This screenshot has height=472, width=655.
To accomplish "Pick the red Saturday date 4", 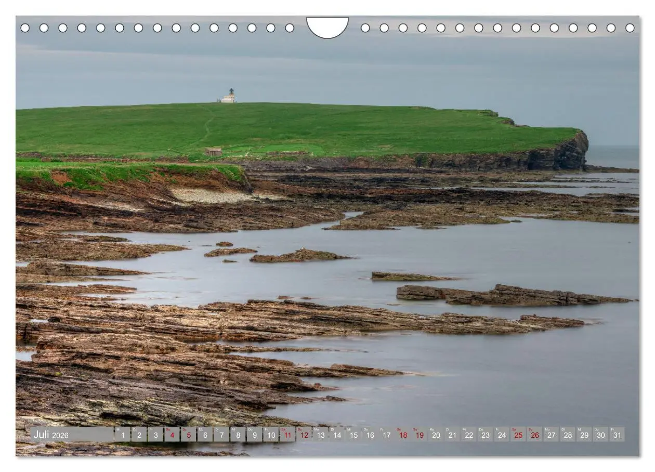I will 172,435.
